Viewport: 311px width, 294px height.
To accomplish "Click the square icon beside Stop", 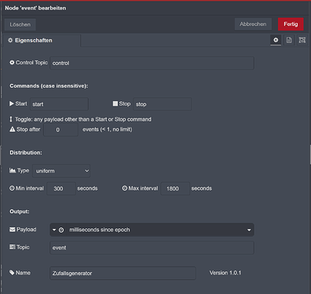I will (115, 103).
